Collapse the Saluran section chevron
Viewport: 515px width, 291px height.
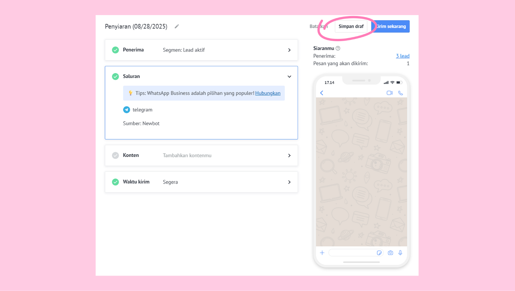coord(289,76)
